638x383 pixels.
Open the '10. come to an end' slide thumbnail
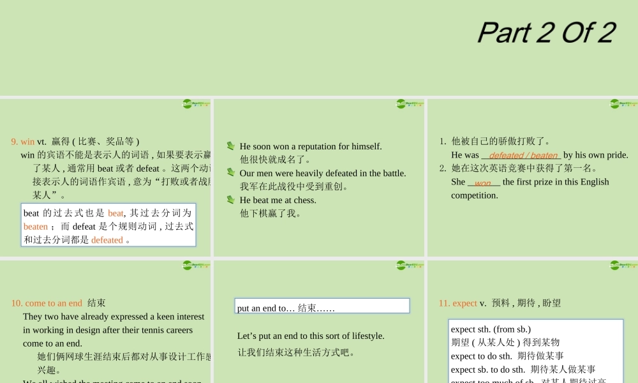coord(105,322)
